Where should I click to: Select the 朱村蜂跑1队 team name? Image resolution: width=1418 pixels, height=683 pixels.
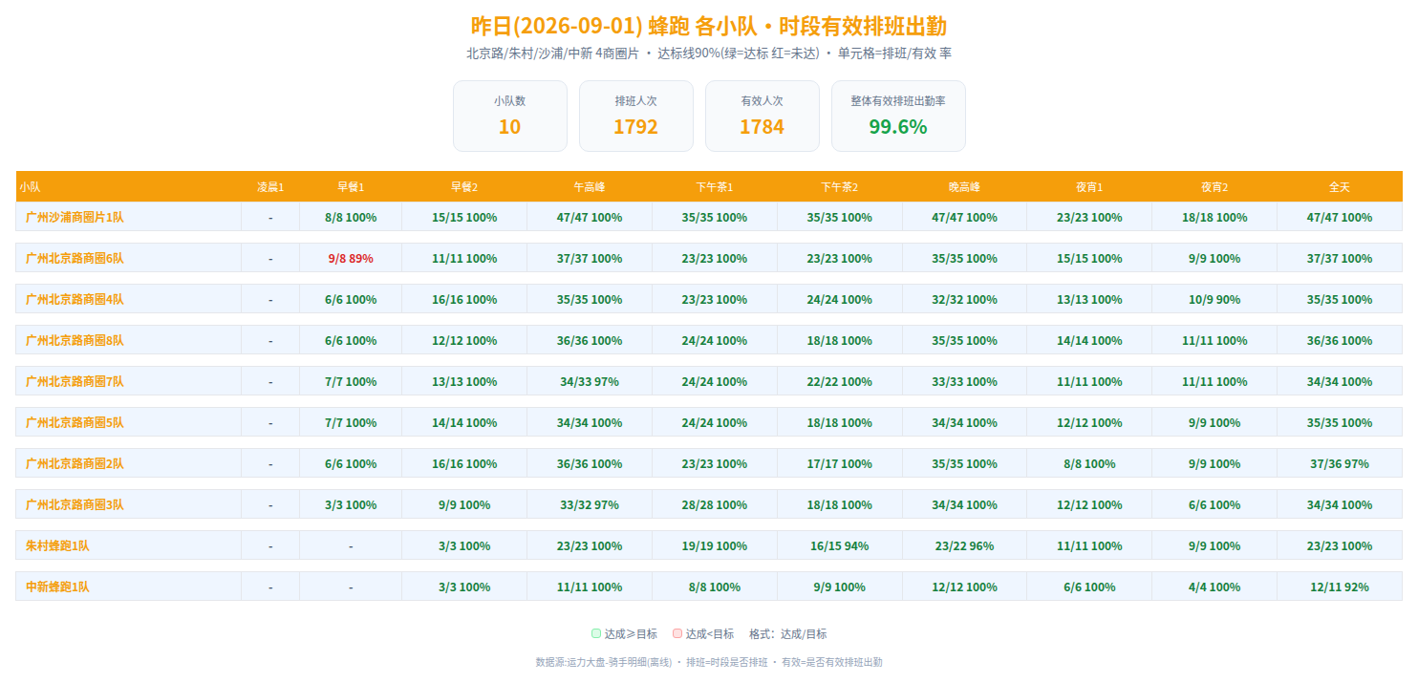click(57, 545)
